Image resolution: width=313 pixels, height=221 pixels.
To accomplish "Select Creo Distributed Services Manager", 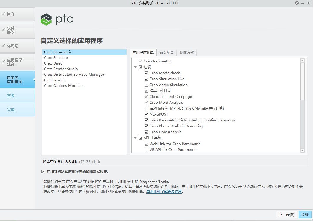I will 84,74.
